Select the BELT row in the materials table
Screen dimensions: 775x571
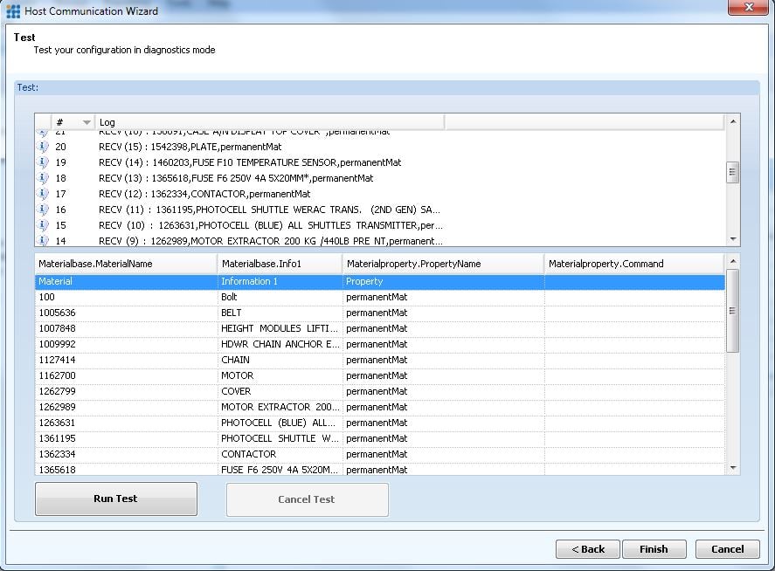coord(175,313)
